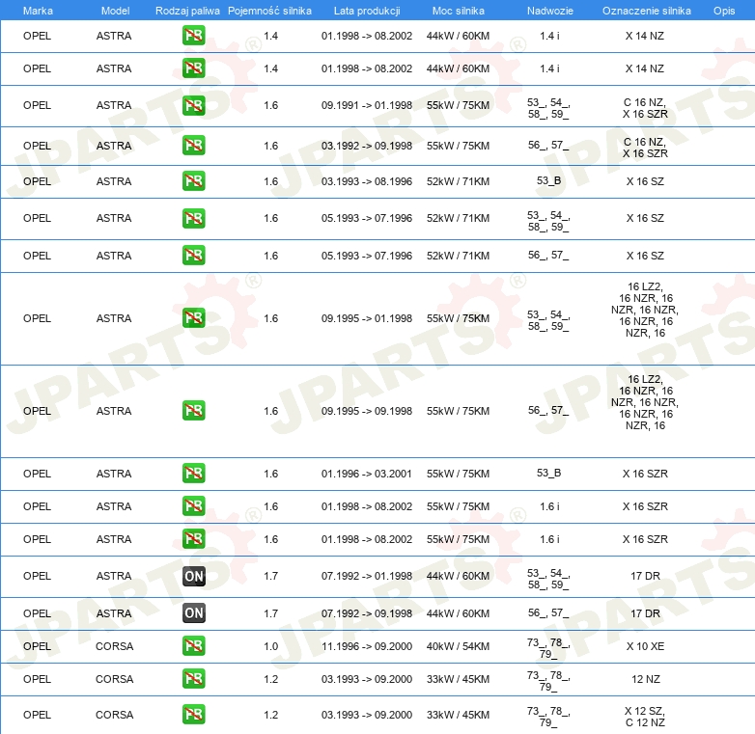Click the X 12 SZ, C 12 NZ engine code
The width and height of the screenshot is (755, 734).
tap(645, 717)
